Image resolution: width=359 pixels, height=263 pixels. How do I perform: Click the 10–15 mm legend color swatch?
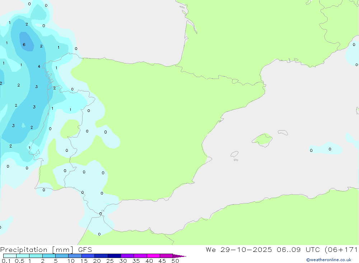pyautogui.click(x=75, y=256)
